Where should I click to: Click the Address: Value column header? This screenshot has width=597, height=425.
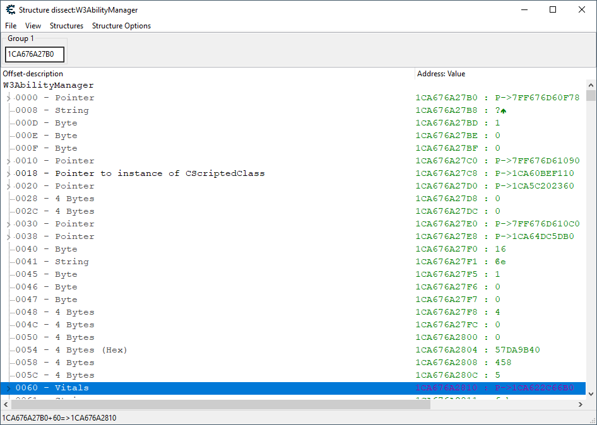pyautogui.click(x=499, y=74)
